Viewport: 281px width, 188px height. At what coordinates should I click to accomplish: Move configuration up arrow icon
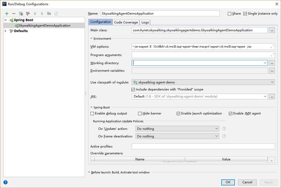pyautogui.click(x=35, y=13)
